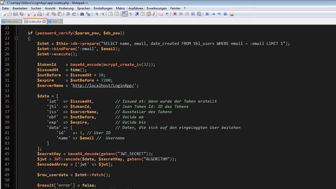Click the Copy toolbar icon

pos(54,14)
